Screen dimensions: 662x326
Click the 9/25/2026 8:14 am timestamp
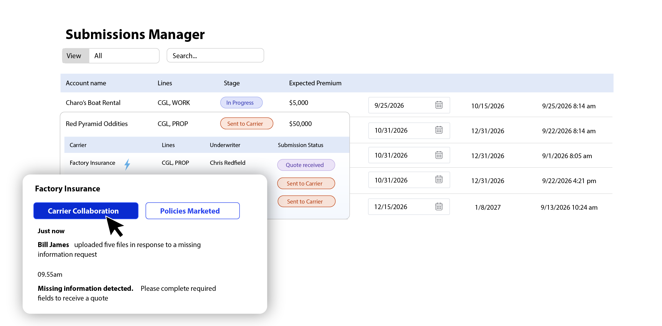tap(568, 106)
